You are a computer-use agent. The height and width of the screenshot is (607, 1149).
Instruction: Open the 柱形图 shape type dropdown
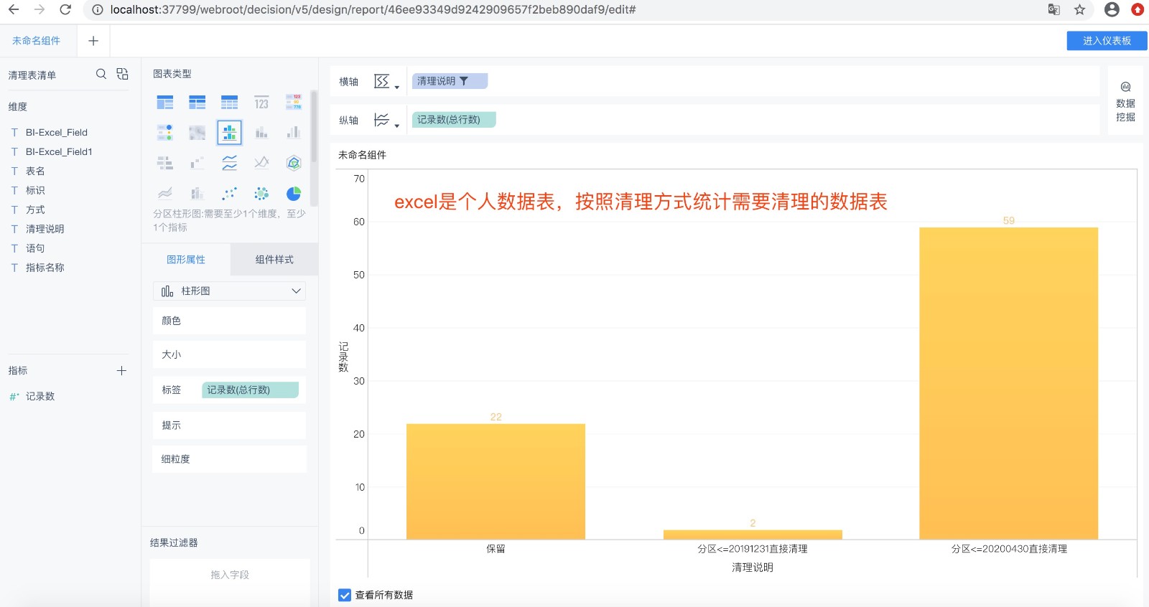(229, 291)
